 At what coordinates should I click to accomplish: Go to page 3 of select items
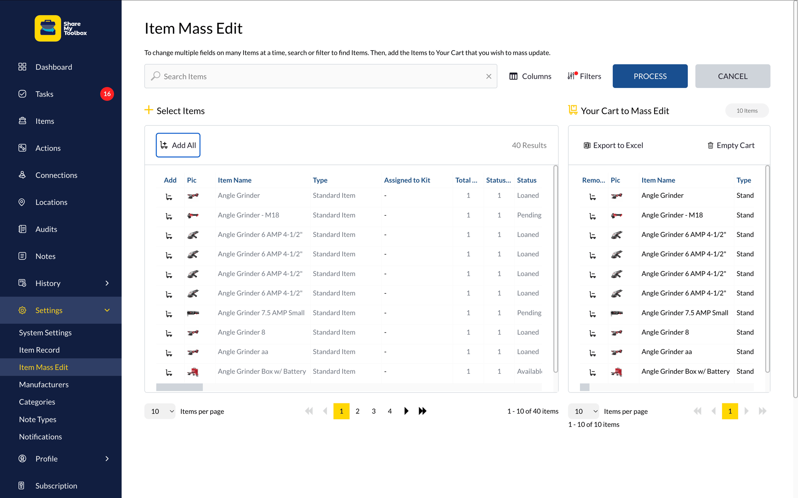373,411
